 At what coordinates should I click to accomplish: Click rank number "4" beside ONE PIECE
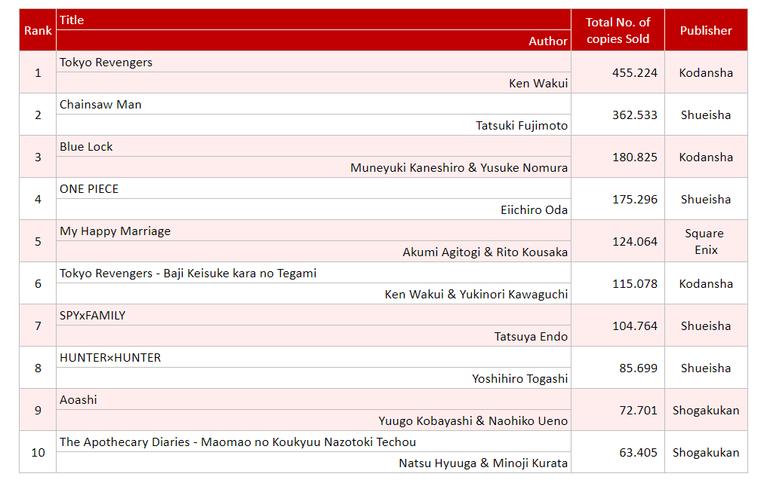(38, 199)
